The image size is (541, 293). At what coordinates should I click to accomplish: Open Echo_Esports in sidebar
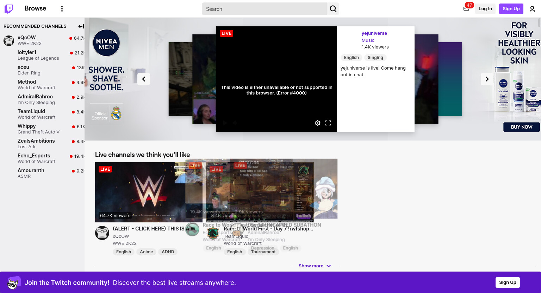coord(42,158)
